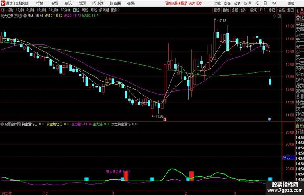Click the 证券交易未登录 login link
The width and height of the screenshot is (304, 195).
176,3
